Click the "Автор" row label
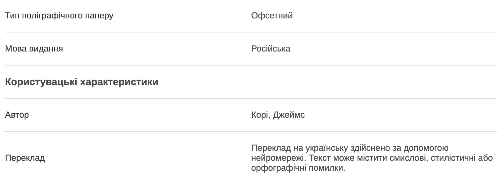 coord(17,115)
